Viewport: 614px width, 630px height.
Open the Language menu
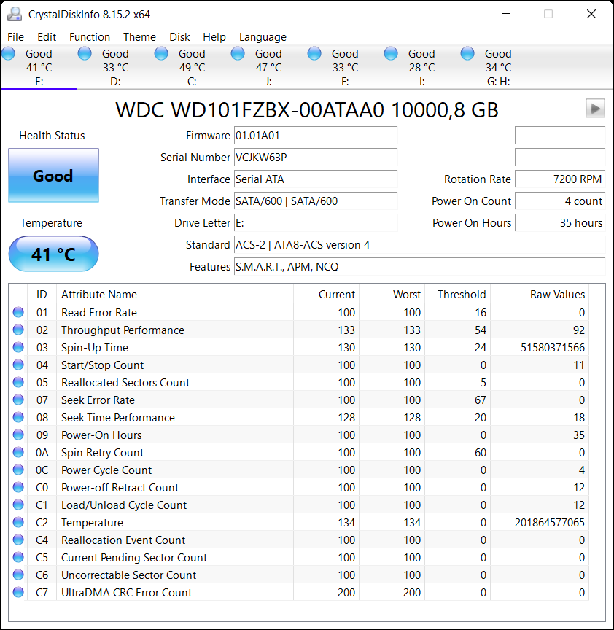click(x=263, y=37)
